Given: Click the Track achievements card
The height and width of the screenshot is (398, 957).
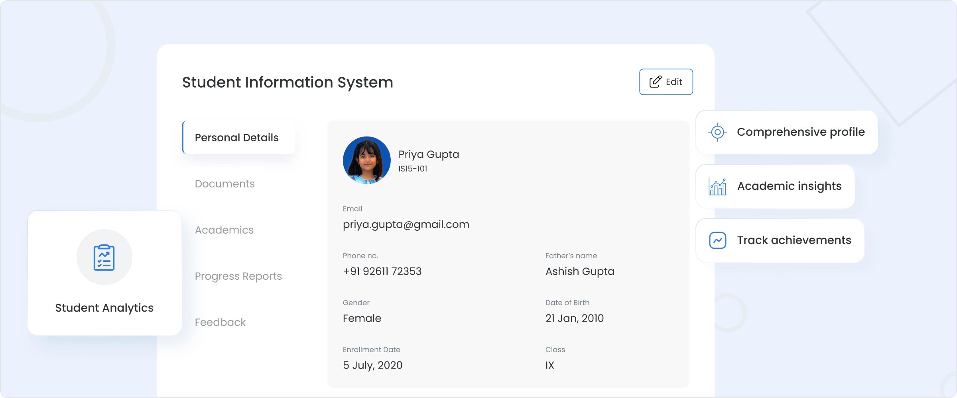Looking at the screenshot, I should pos(780,240).
